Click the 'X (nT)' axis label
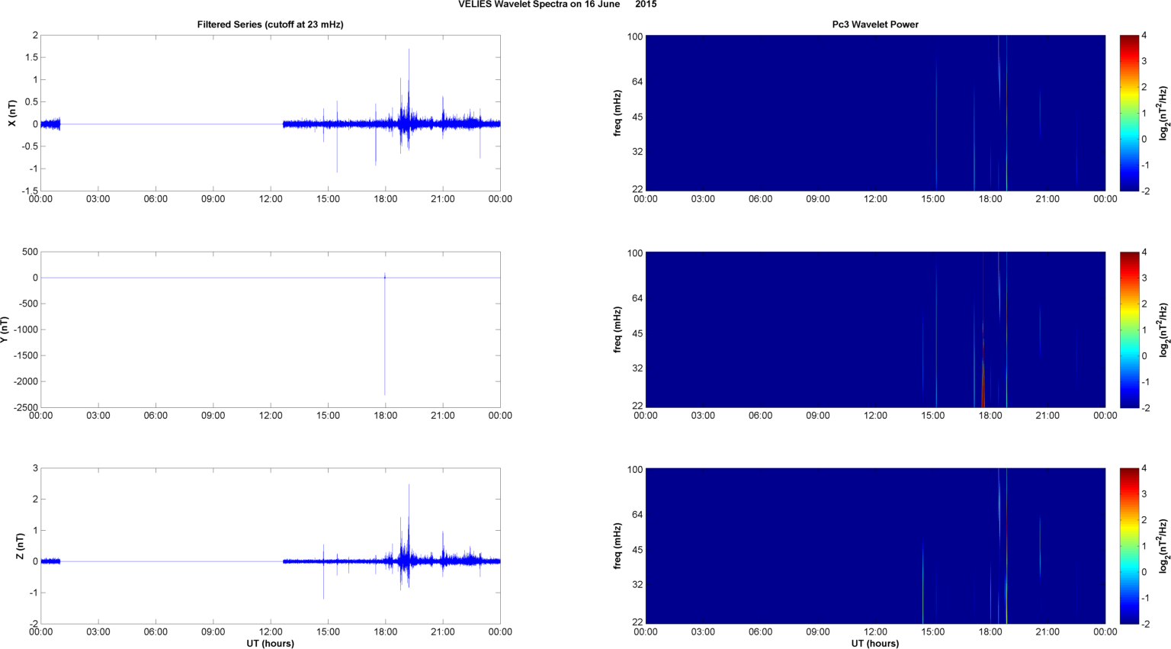This screenshot has width=1171, height=649. click(x=11, y=113)
